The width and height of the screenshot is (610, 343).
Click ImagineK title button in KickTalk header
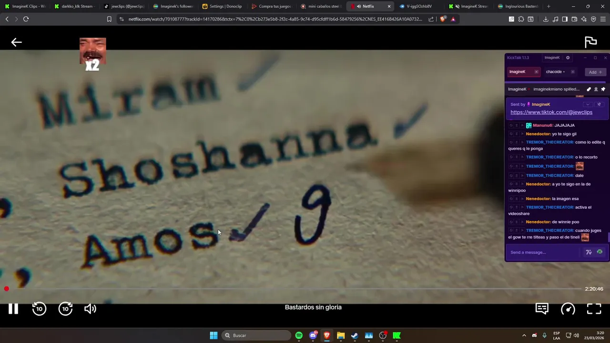[552, 58]
